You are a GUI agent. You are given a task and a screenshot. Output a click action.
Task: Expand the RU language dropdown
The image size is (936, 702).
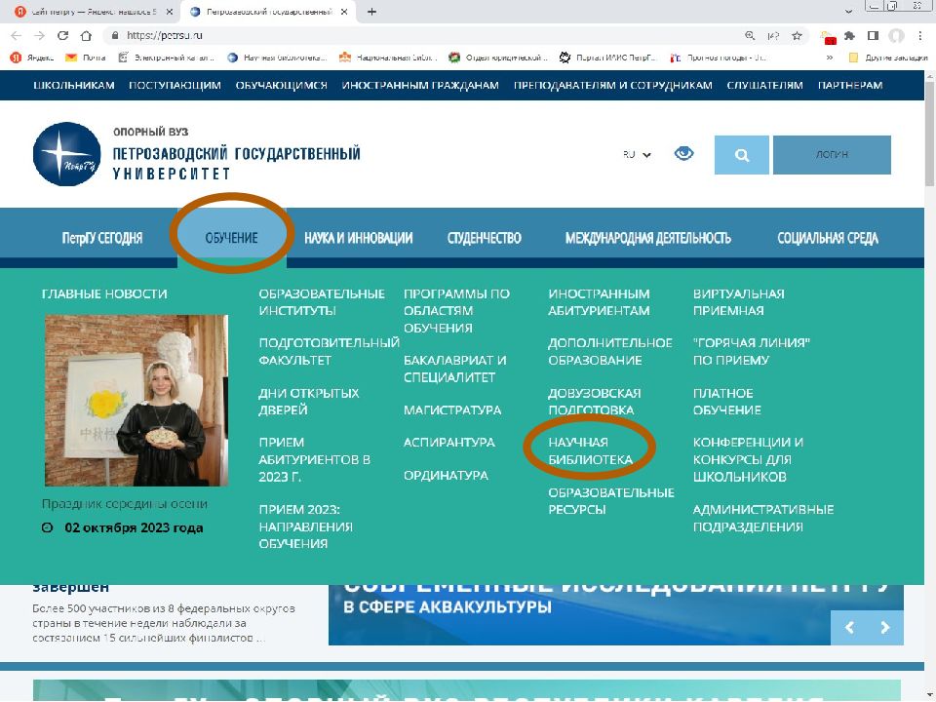[637, 154]
